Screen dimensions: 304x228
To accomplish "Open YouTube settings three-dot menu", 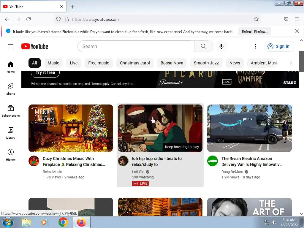I will 256,46.
